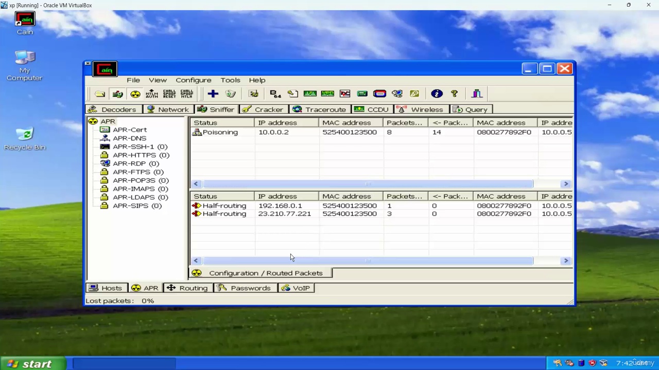Open the Base64 decoder (B64) icon
Viewport: 659px width, 370px height.
[275, 94]
